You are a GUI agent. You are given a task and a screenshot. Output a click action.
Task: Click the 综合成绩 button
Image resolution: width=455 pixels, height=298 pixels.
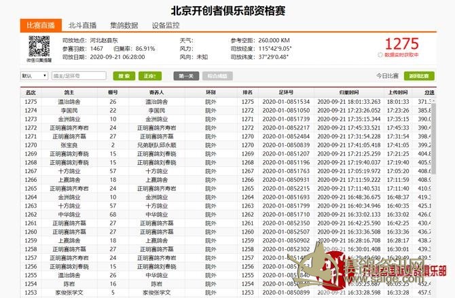217,76
